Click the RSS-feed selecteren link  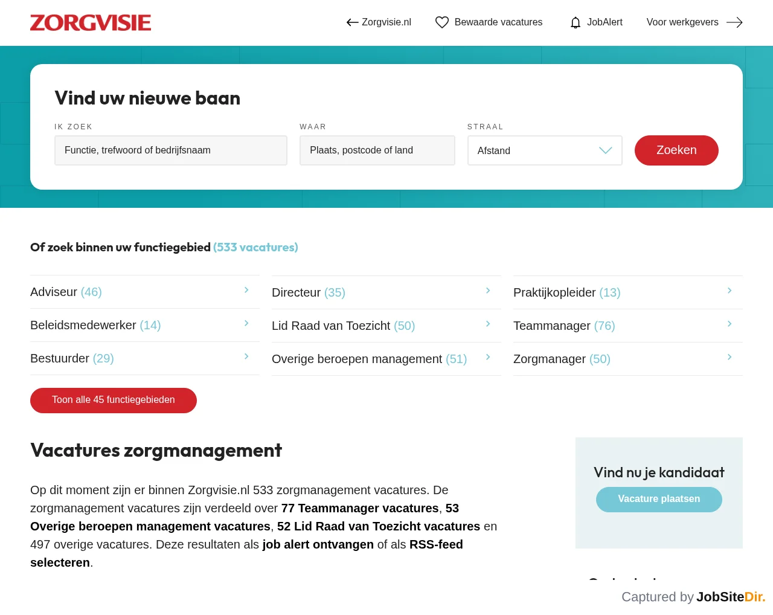(x=436, y=544)
